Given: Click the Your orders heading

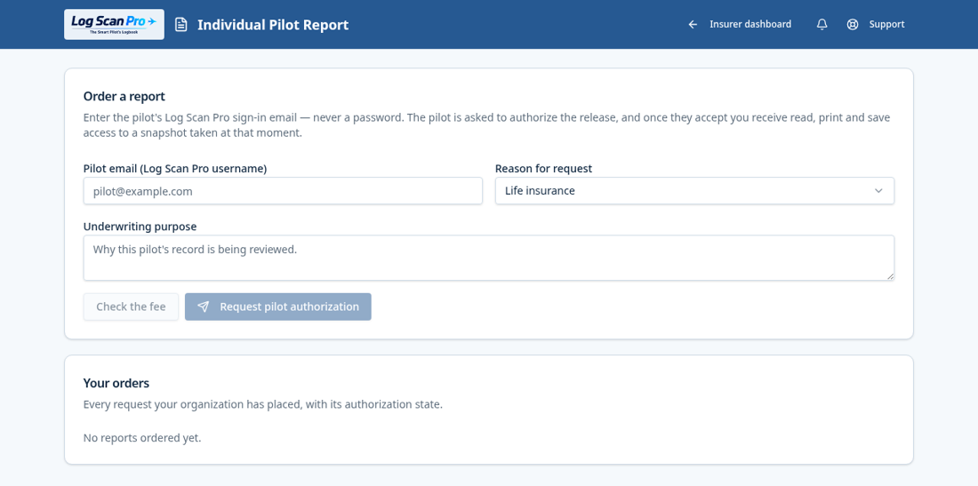Looking at the screenshot, I should pos(116,383).
